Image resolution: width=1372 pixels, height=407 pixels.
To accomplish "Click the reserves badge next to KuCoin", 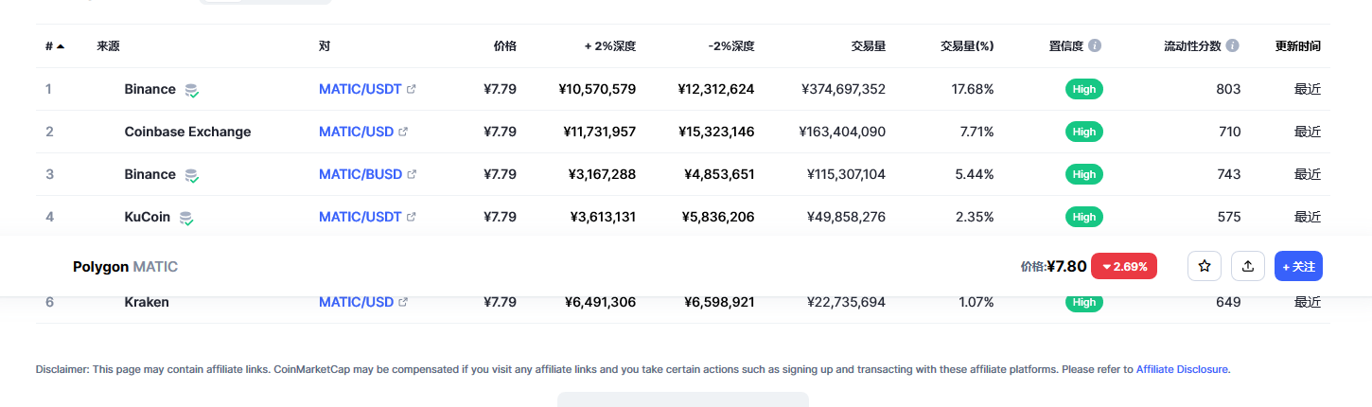I will pos(186,218).
